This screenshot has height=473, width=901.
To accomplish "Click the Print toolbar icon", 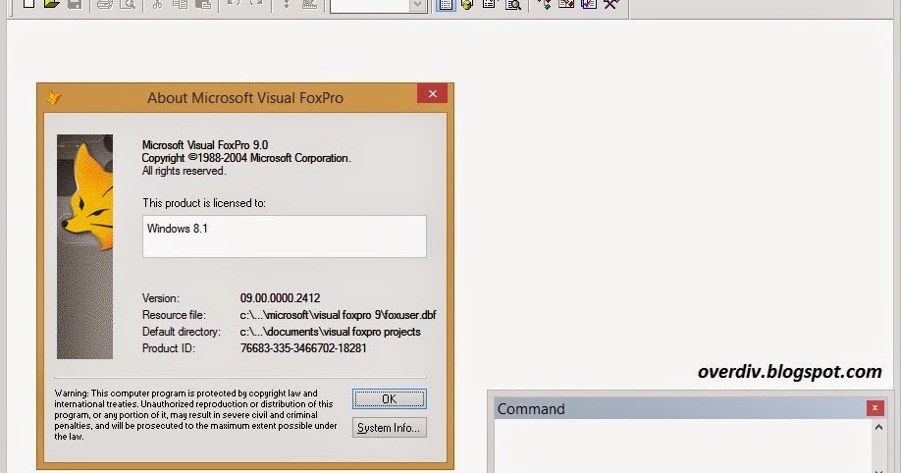I will (105, 4).
